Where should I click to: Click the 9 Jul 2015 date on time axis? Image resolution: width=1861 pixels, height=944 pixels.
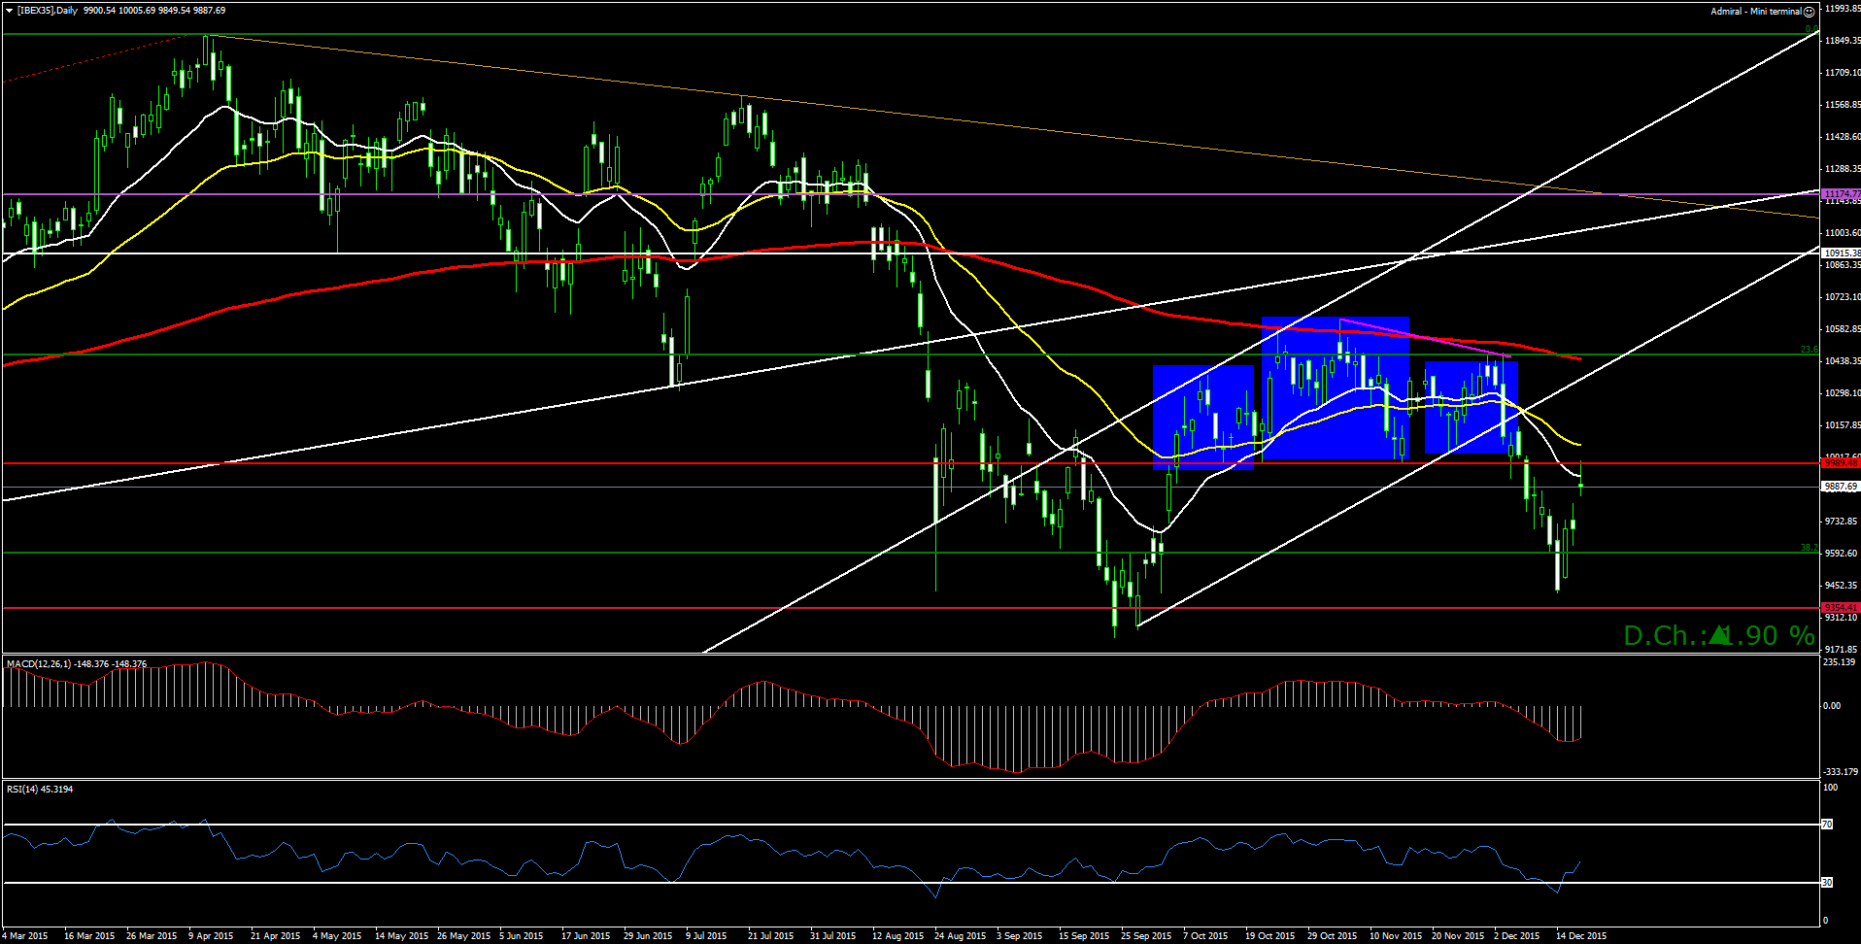coord(706,936)
